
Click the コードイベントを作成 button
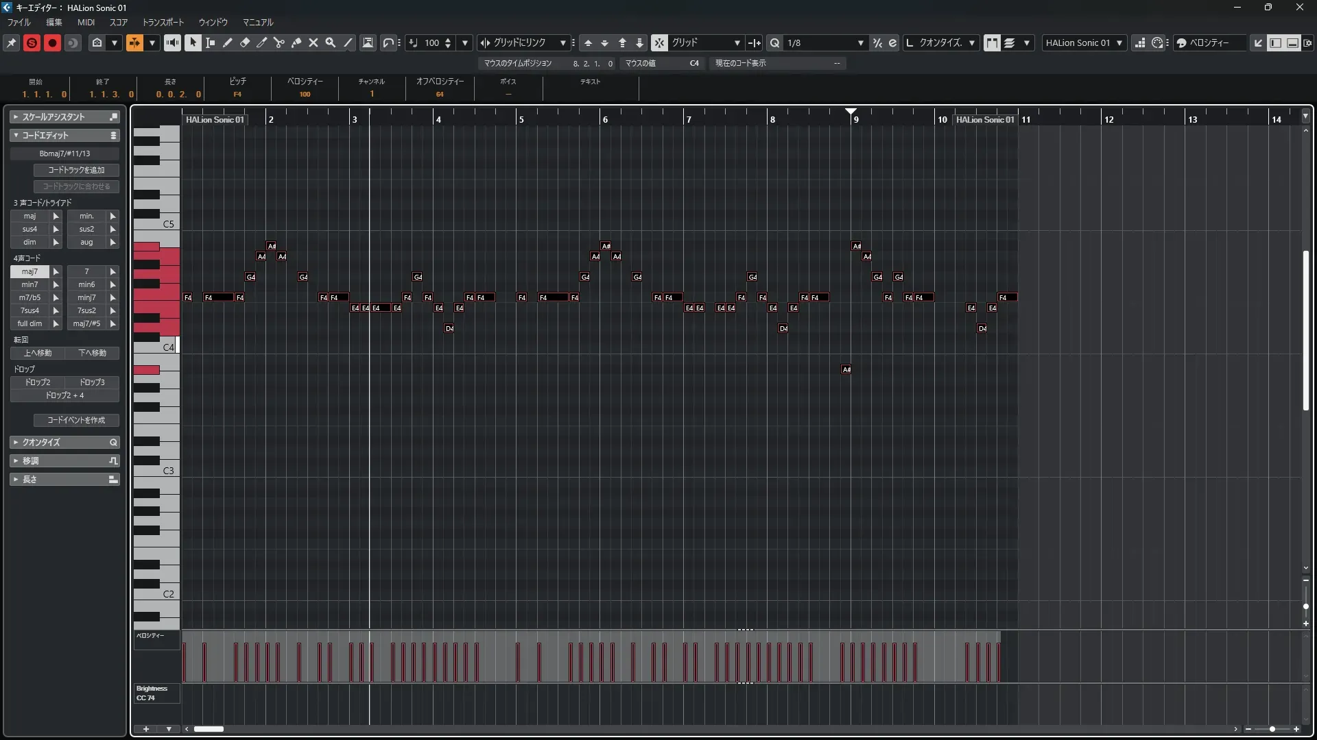click(x=76, y=420)
